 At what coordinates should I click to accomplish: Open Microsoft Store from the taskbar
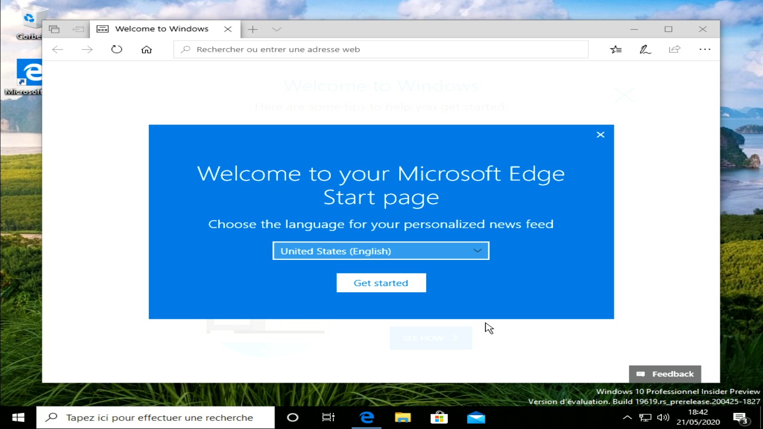439,418
